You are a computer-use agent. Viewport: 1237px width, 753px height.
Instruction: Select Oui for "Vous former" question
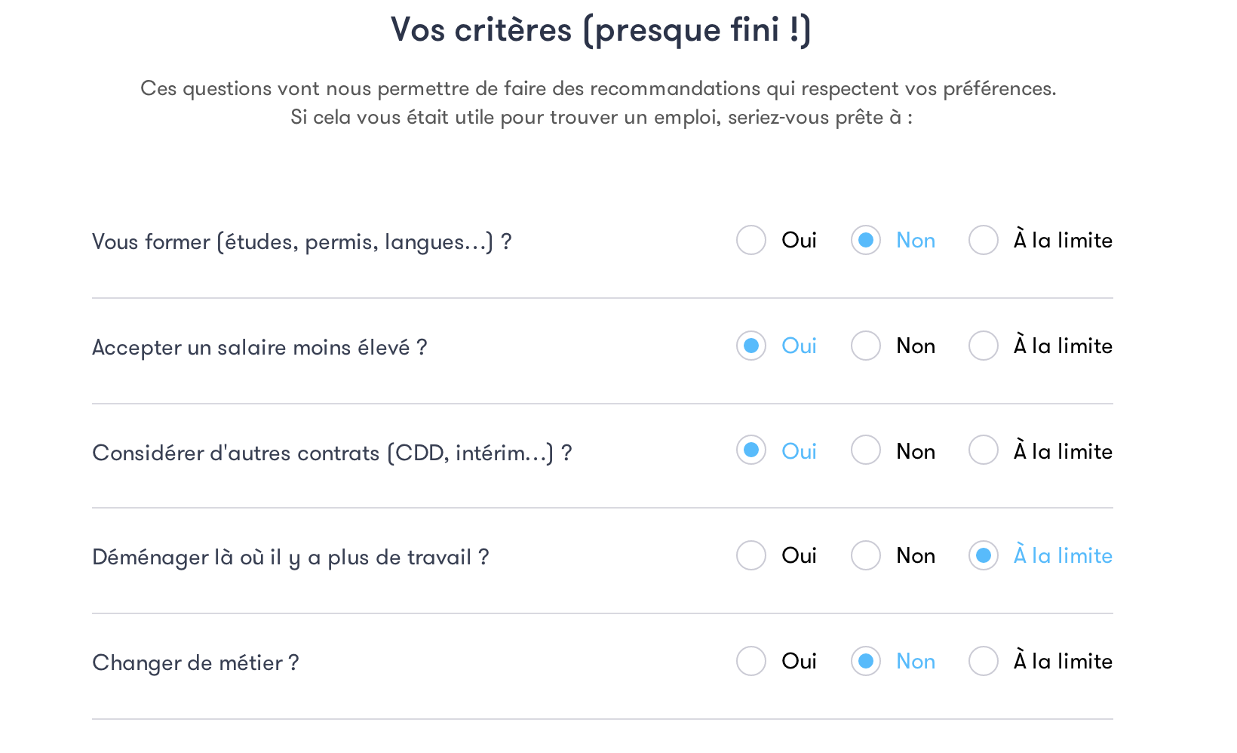[x=751, y=241]
